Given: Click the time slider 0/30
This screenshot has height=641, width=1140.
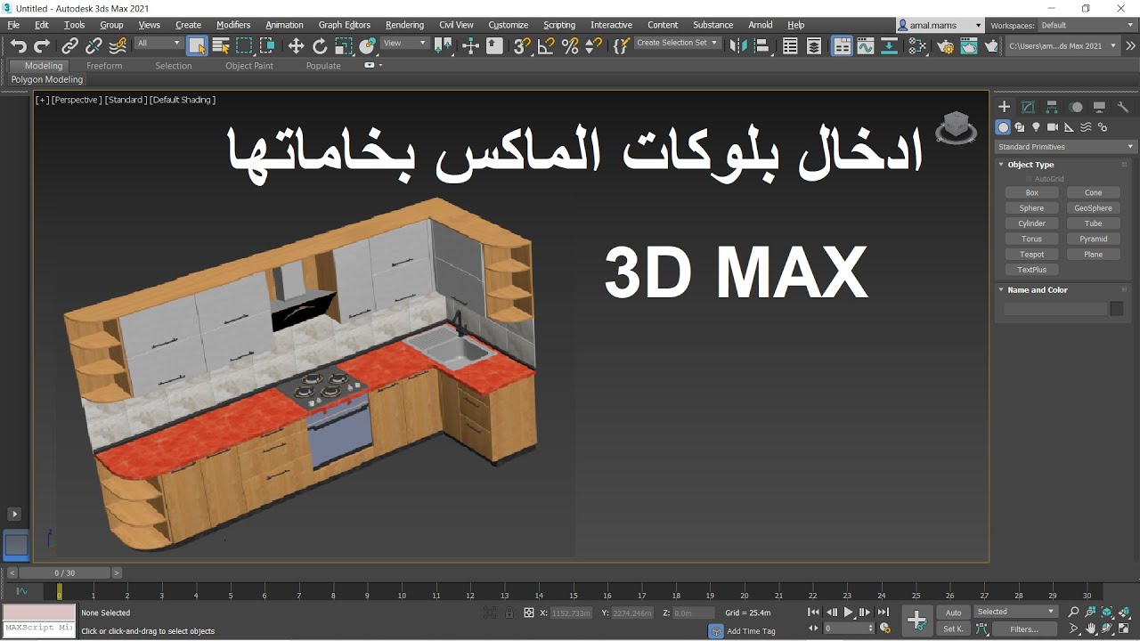Looking at the screenshot, I should point(65,573).
